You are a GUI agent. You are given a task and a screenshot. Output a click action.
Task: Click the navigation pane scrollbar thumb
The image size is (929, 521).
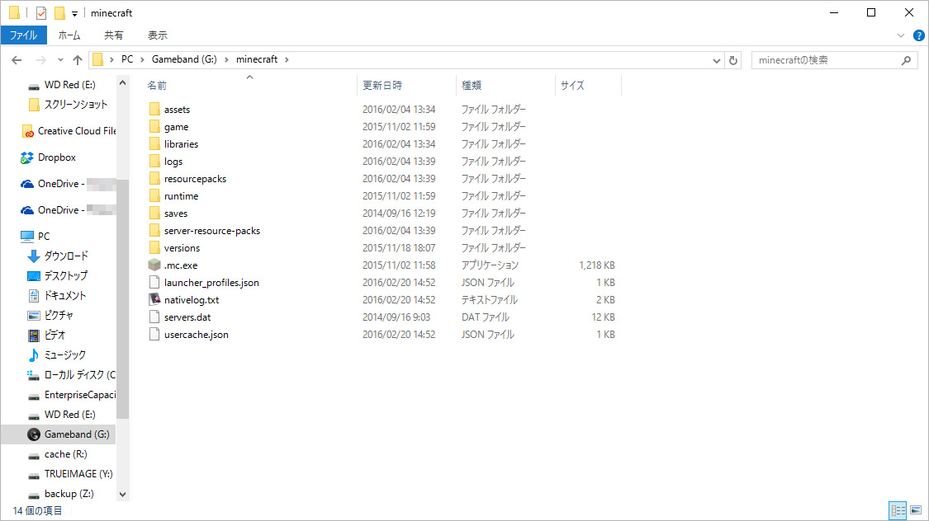click(123, 298)
